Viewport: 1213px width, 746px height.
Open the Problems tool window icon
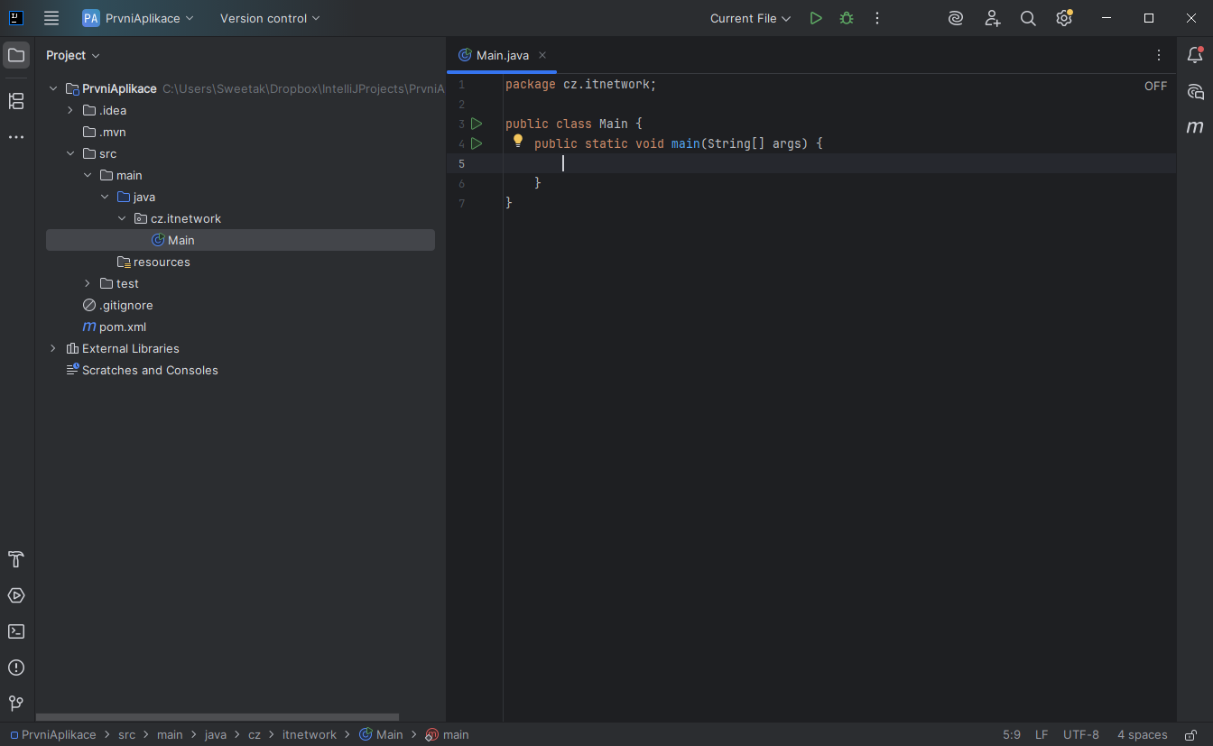(16, 668)
